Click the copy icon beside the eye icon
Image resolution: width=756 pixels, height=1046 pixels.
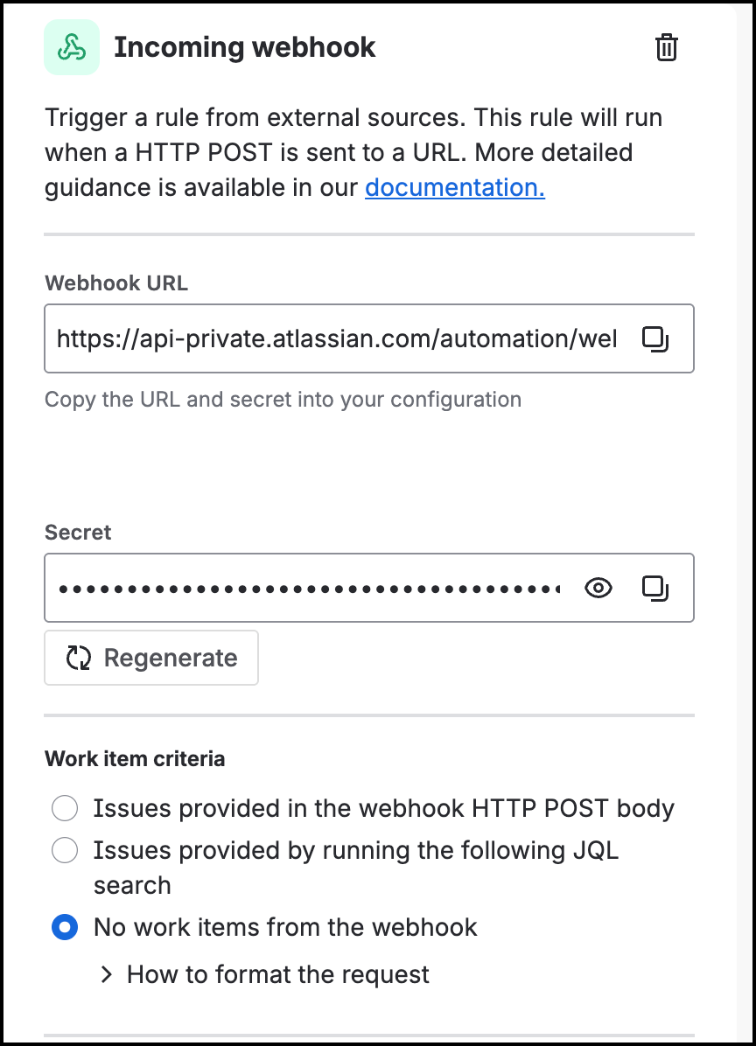(x=657, y=588)
